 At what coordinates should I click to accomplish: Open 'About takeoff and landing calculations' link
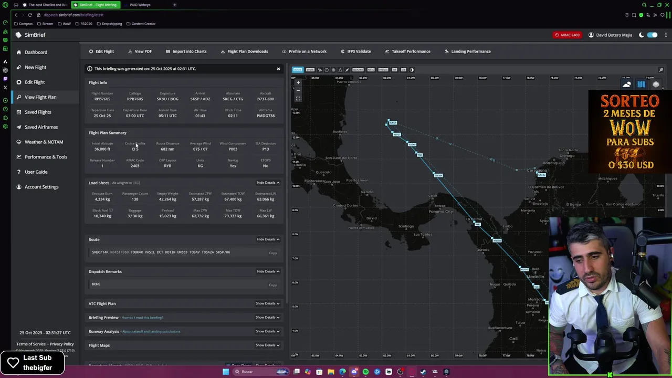151,331
